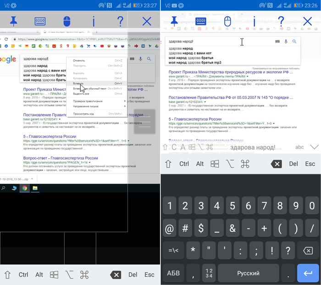Open File Explorer from the Windows taskbar
321x285 pixels.
point(35,188)
